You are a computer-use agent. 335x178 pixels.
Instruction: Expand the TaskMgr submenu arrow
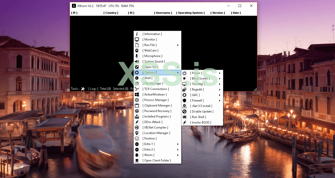coord(220,84)
